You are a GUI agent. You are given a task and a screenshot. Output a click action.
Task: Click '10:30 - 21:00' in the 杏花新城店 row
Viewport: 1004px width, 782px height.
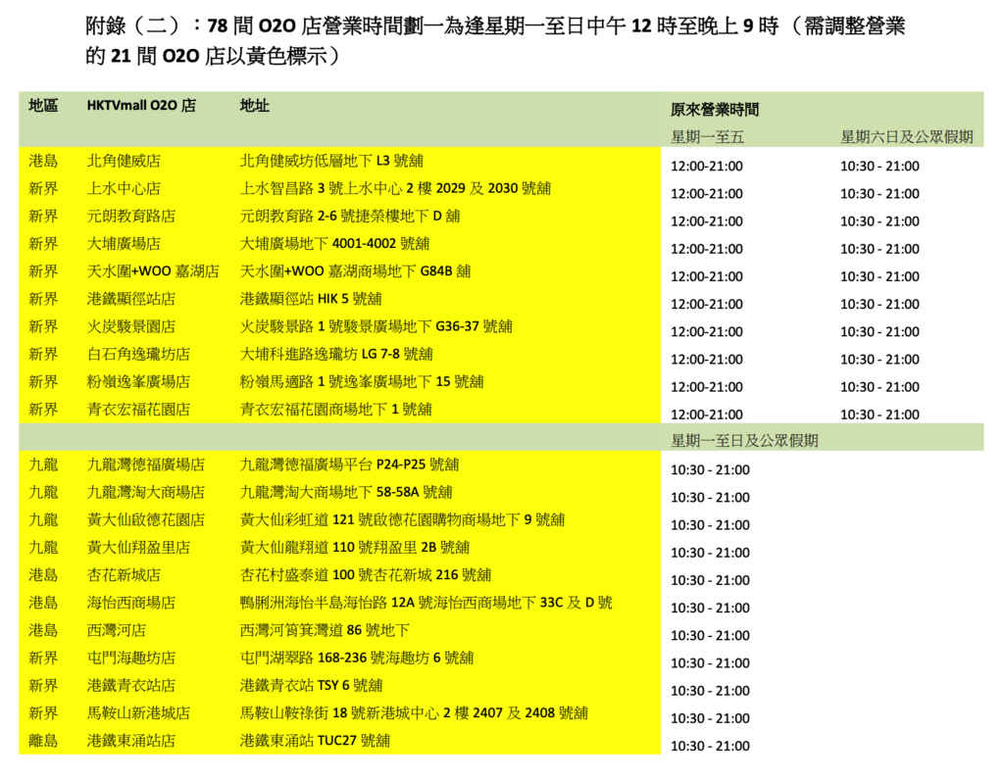pyautogui.click(x=710, y=580)
